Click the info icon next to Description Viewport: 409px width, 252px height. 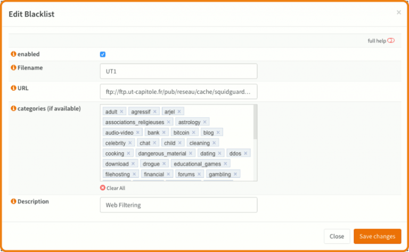[x=14, y=201]
